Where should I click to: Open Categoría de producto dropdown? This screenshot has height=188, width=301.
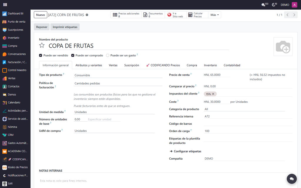[x=244, y=109]
